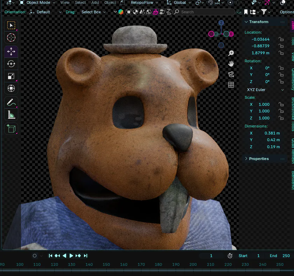The height and width of the screenshot is (276, 294).
Task: Select the 3D Cursor tool
Action: coord(11,37)
